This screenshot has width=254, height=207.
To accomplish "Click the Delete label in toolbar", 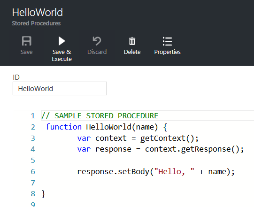I will coord(132,52).
